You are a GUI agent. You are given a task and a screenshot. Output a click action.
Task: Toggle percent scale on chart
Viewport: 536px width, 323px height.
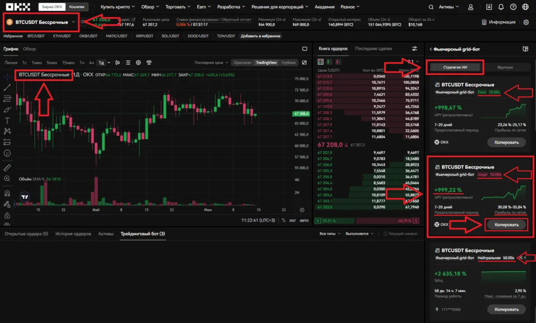point(283,220)
